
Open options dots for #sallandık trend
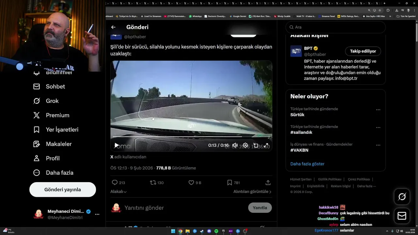[x=378, y=127]
